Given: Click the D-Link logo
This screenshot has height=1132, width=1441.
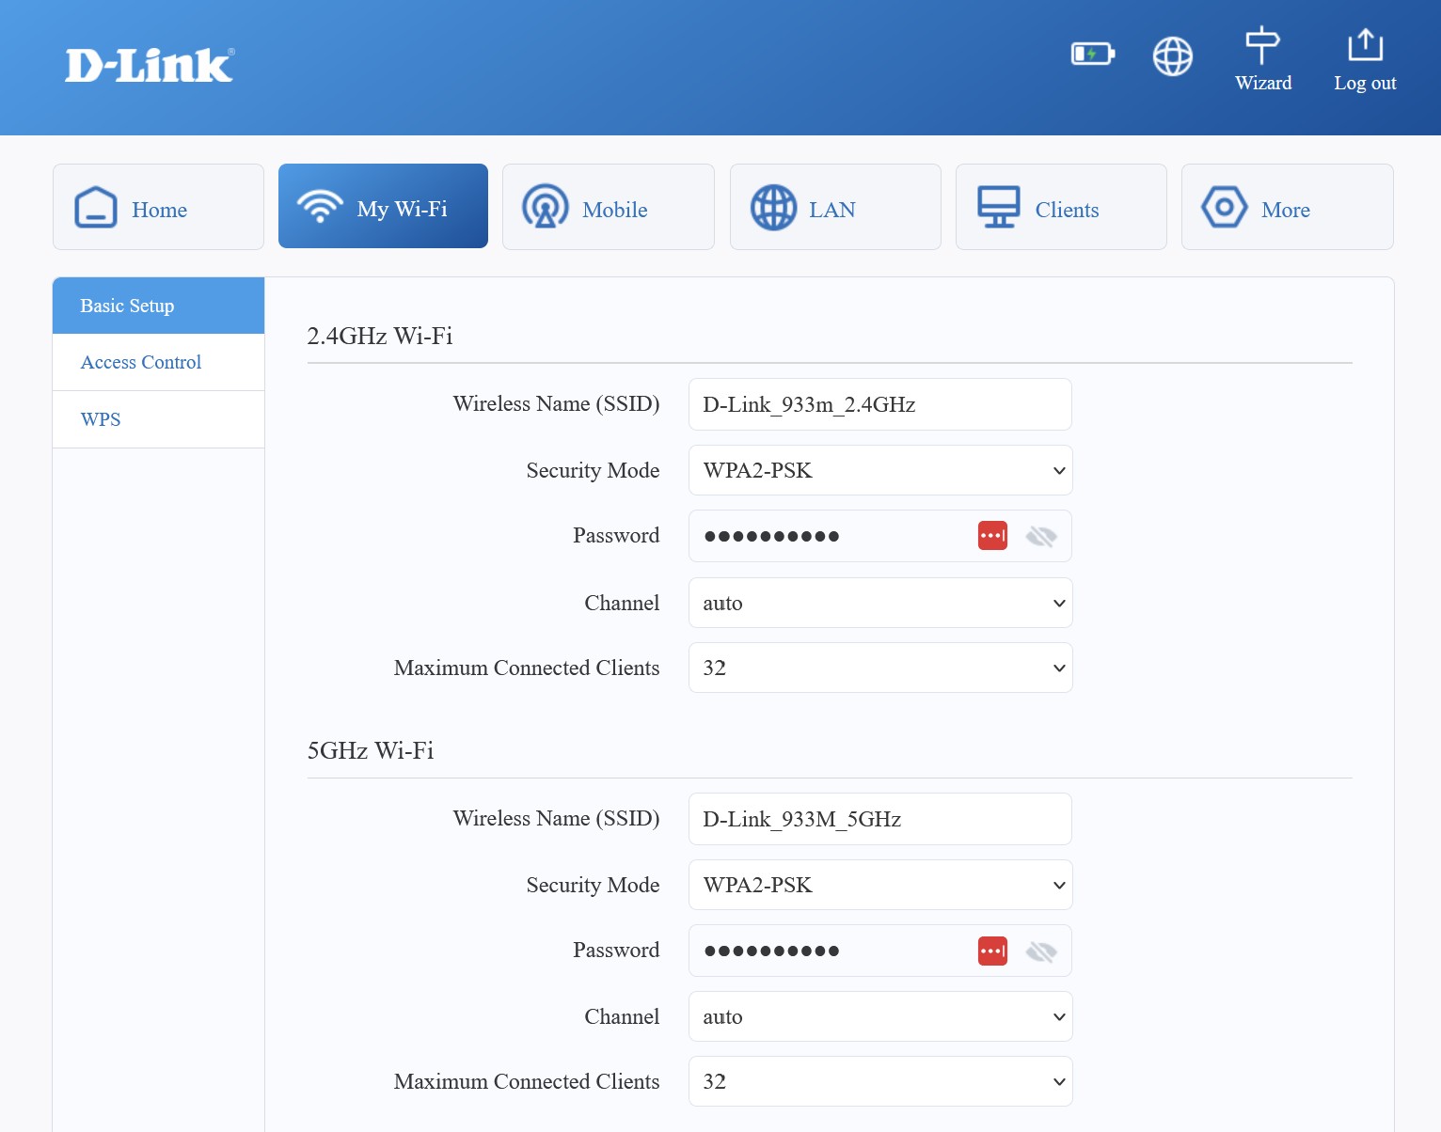Looking at the screenshot, I should 148,64.
